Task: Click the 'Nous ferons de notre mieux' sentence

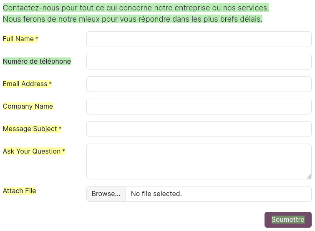Action: pyautogui.click(x=133, y=19)
